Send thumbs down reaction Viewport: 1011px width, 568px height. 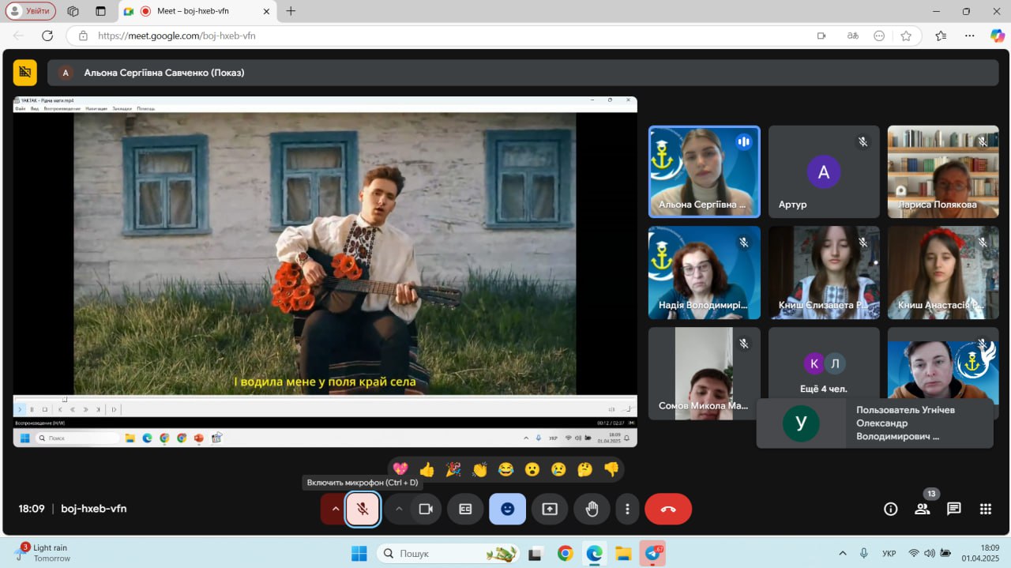[611, 469]
